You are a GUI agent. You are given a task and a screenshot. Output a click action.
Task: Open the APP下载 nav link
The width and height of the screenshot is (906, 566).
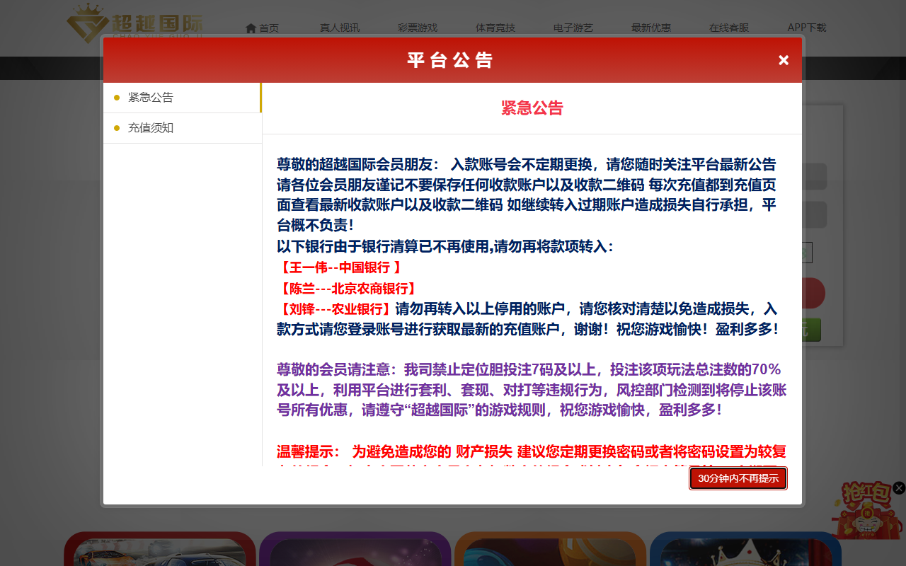click(807, 28)
